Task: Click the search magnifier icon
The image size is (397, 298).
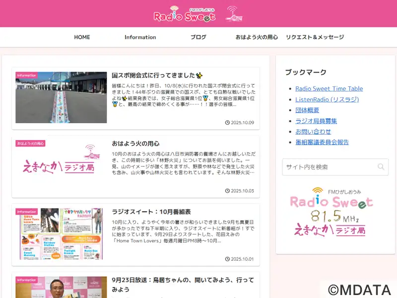Action: coord(381,167)
